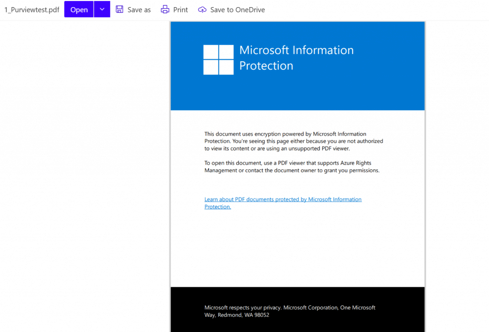Click the blank white area below the link
This screenshot has height=332, width=489.
point(296,248)
